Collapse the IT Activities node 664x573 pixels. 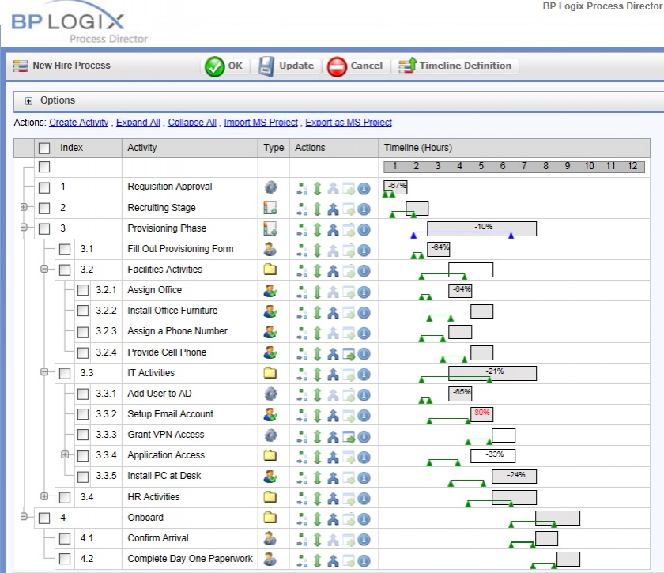tap(44, 371)
